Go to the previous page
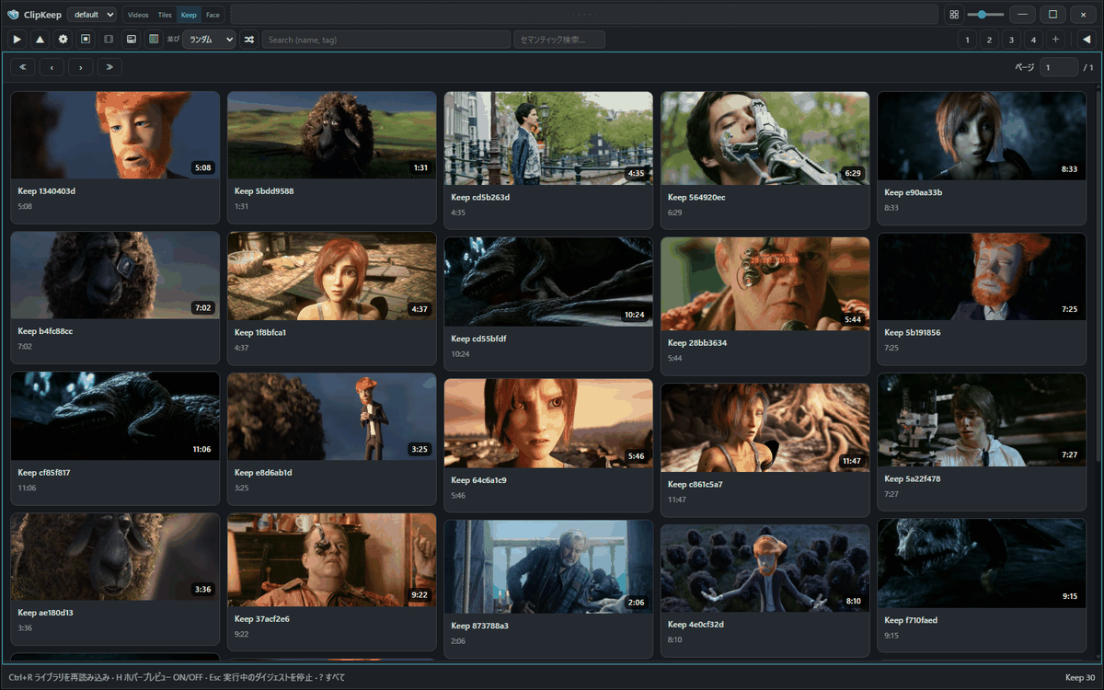 pyautogui.click(x=52, y=67)
